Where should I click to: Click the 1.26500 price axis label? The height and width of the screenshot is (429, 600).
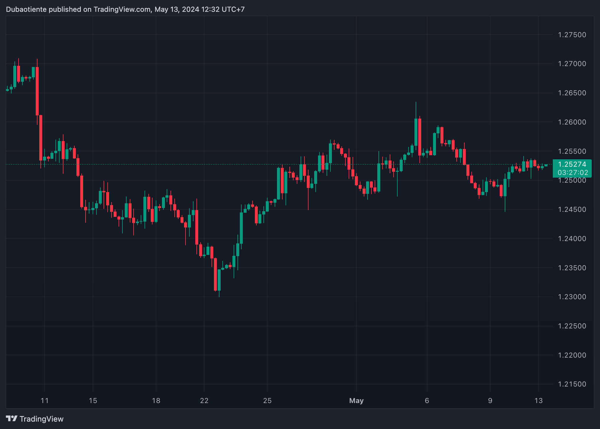point(572,93)
